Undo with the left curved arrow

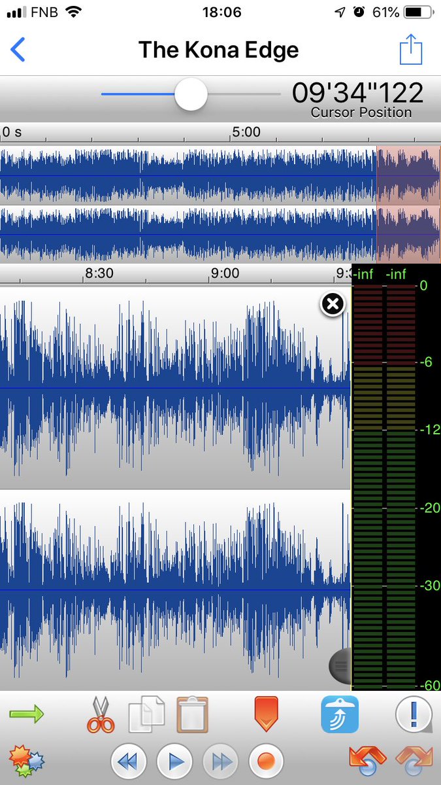pos(368,761)
